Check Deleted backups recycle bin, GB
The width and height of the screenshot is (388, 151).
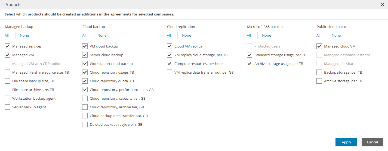pos(85,124)
